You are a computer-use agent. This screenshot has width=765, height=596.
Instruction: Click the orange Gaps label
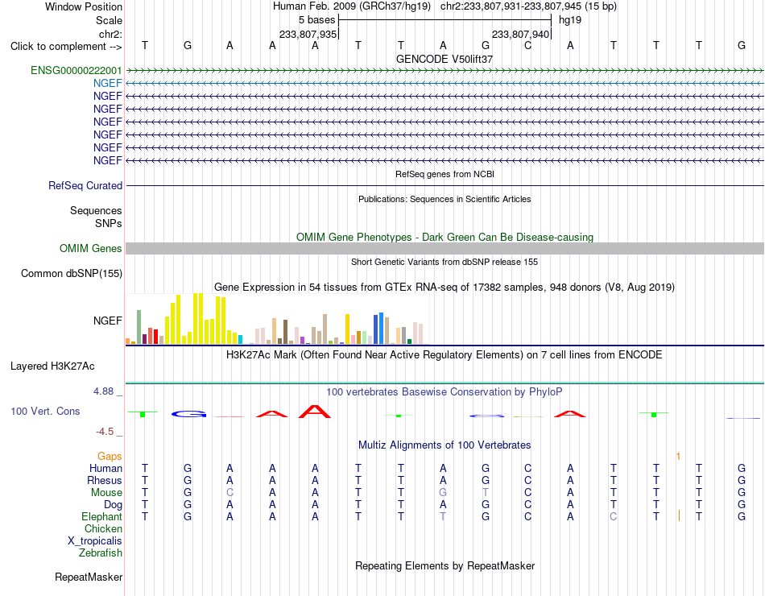tap(110, 456)
